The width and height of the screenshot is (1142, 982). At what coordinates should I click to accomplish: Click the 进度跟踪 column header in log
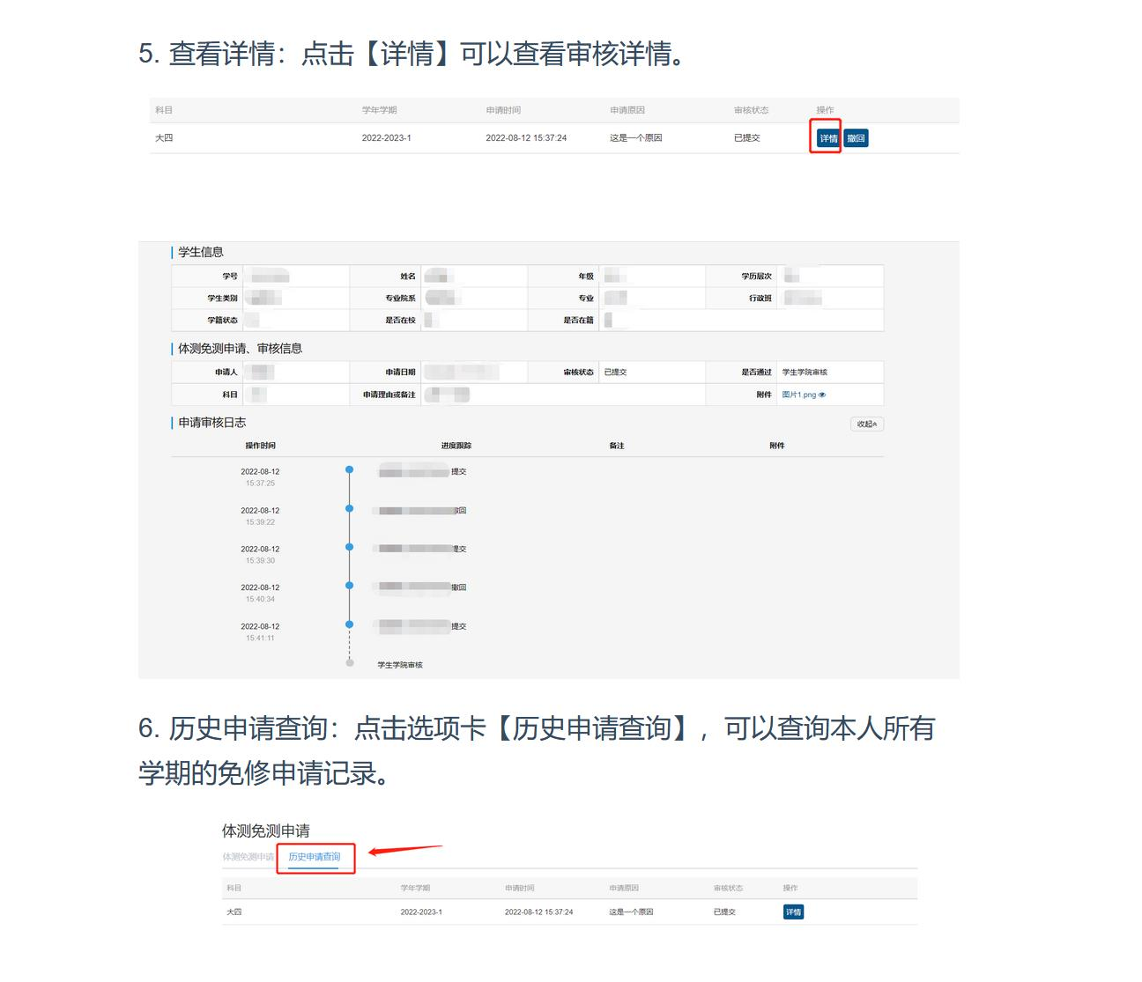tap(456, 446)
